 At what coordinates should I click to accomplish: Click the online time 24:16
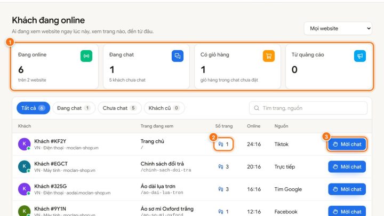tap(254, 144)
